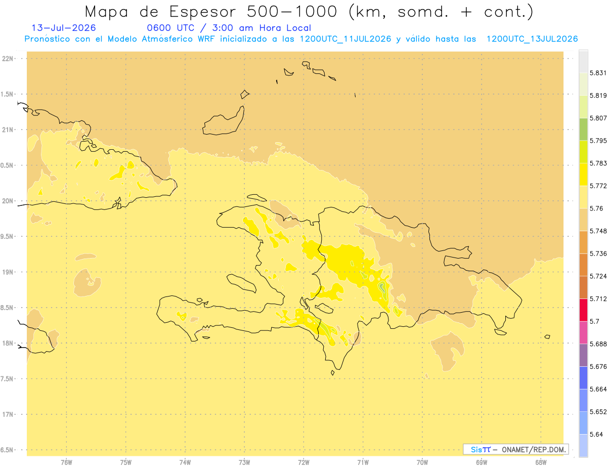
Task: Click the 'ONAMET/REP.DOM.' credit label
Action: 534,449
